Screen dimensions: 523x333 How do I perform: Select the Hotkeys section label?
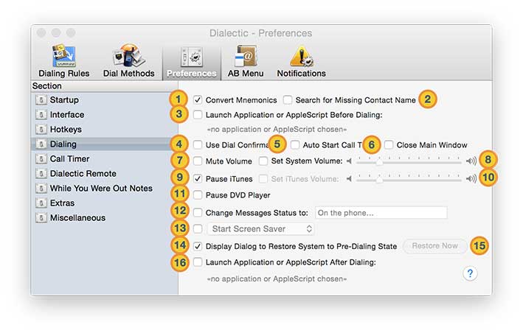(x=66, y=129)
